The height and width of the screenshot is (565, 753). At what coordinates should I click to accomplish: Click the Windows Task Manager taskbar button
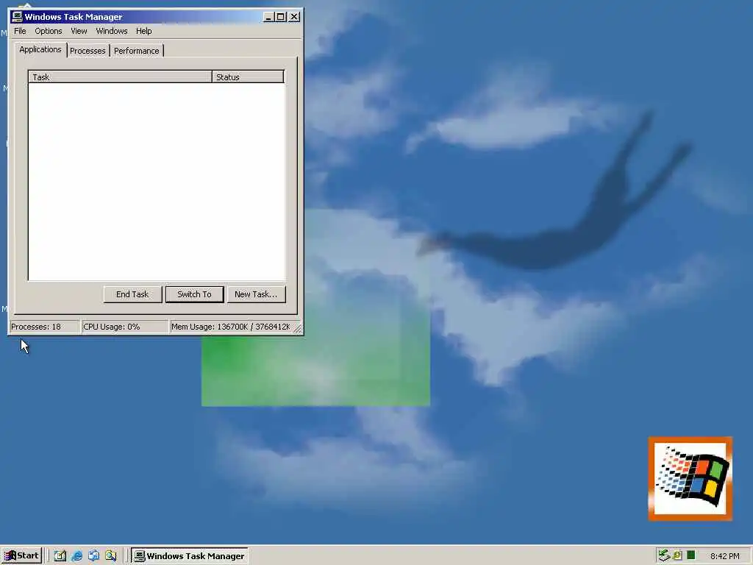point(190,556)
